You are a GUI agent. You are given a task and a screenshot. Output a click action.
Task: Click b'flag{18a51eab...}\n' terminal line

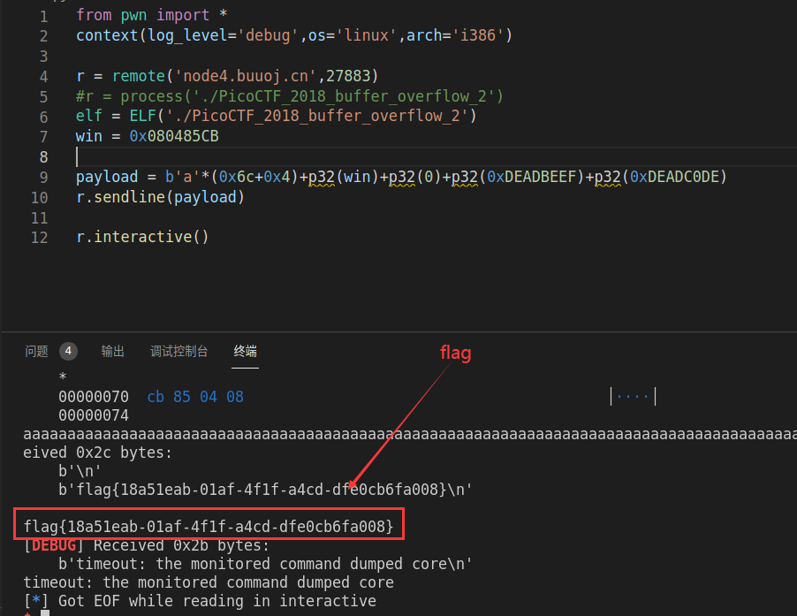265,490
